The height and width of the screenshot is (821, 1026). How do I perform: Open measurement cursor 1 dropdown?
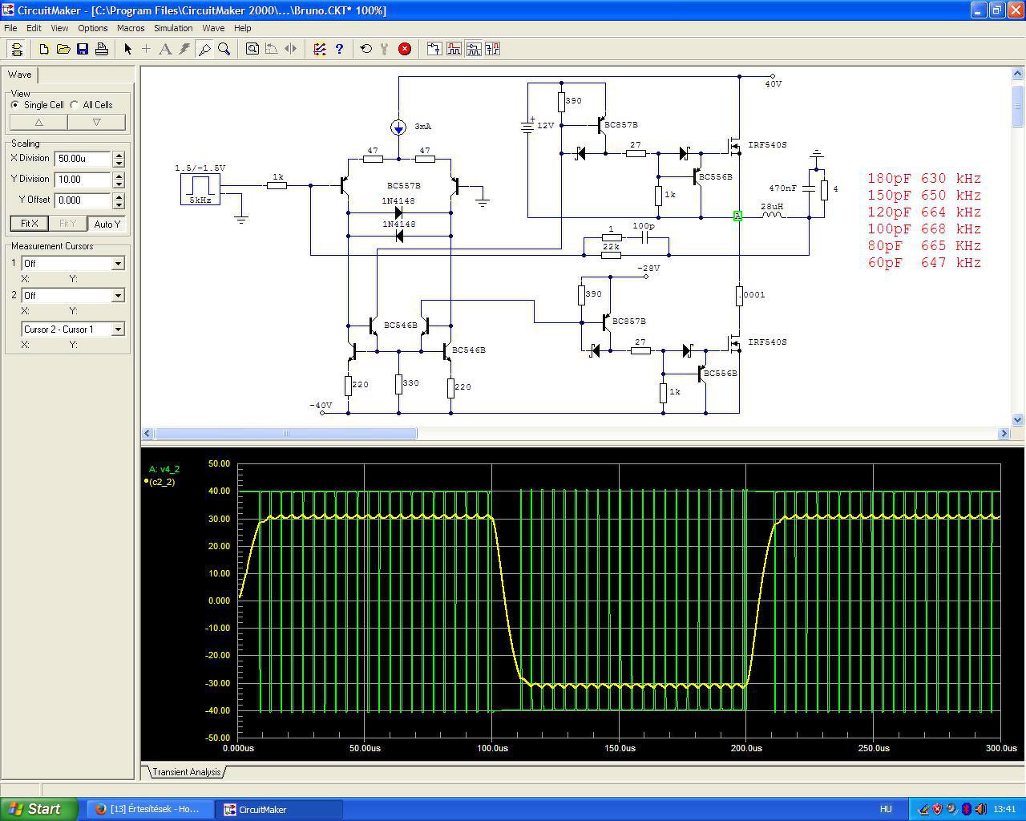[118, 264]
